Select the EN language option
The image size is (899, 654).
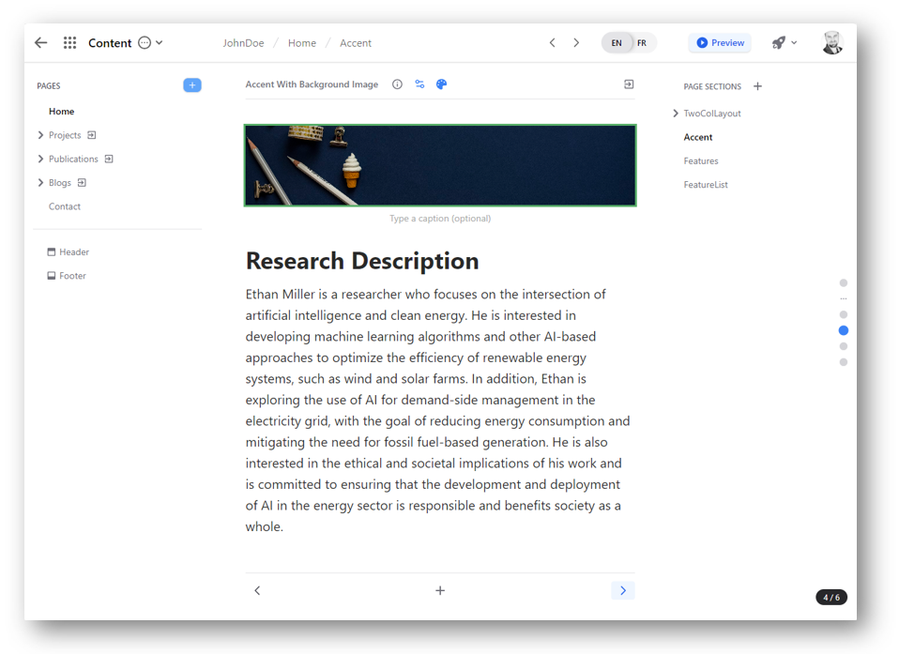point(617,43)
